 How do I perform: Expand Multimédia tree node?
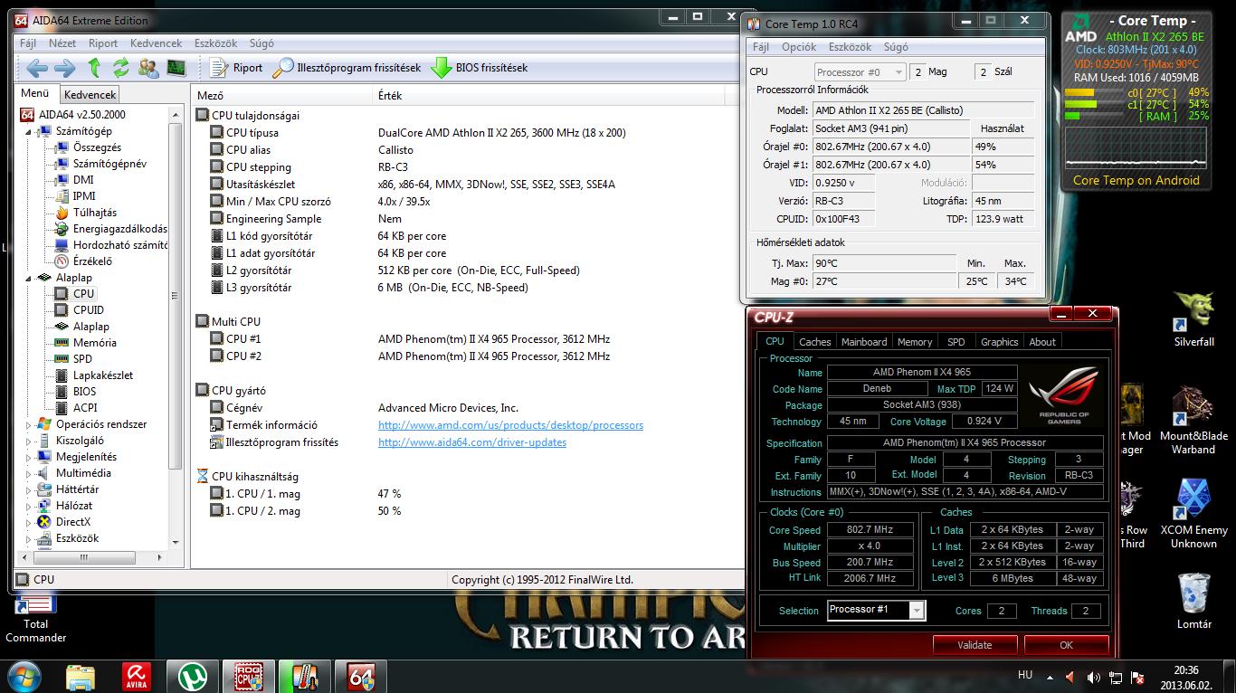[29, 473]
